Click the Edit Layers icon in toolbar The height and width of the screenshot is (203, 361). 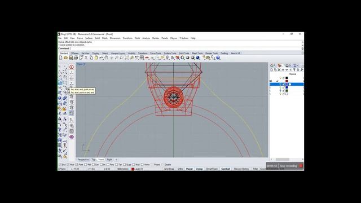pos(178,58)
